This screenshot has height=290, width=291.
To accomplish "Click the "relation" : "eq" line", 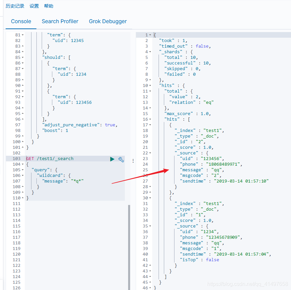I will [x=191, y=103].
